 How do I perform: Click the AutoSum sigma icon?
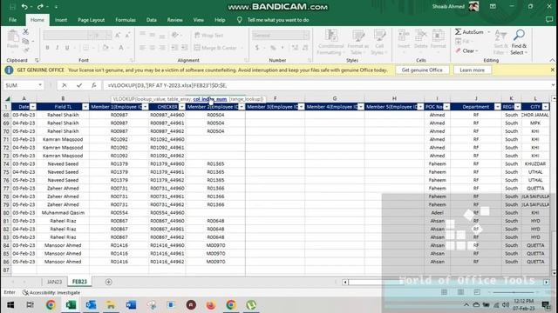pyautogui.click(x=458, y=32)
